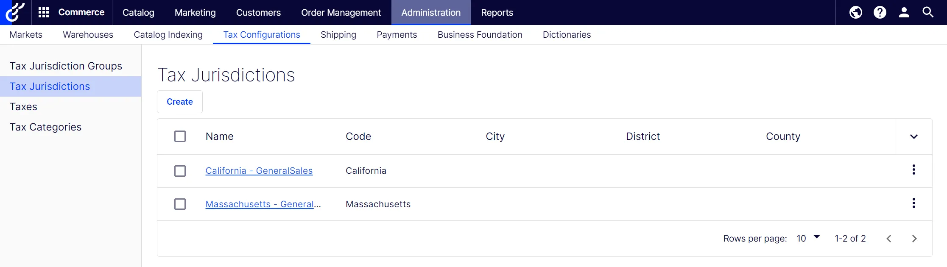Switch to the Catalog Indexing tab

coord(168,35)
